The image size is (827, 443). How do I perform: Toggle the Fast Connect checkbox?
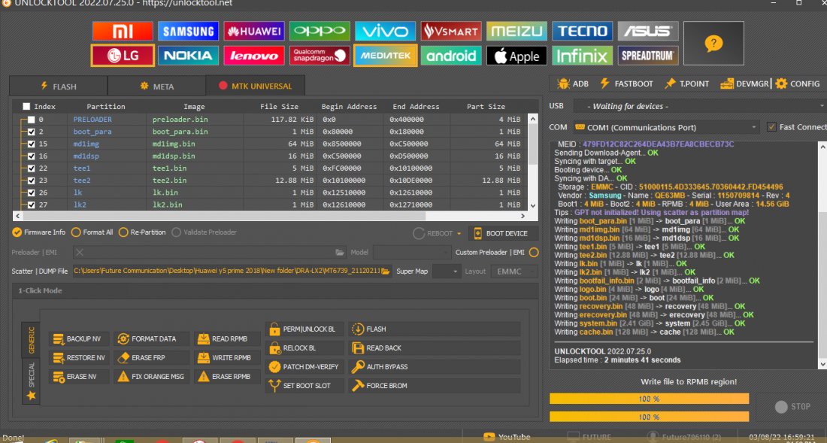[x=771, y=127]
